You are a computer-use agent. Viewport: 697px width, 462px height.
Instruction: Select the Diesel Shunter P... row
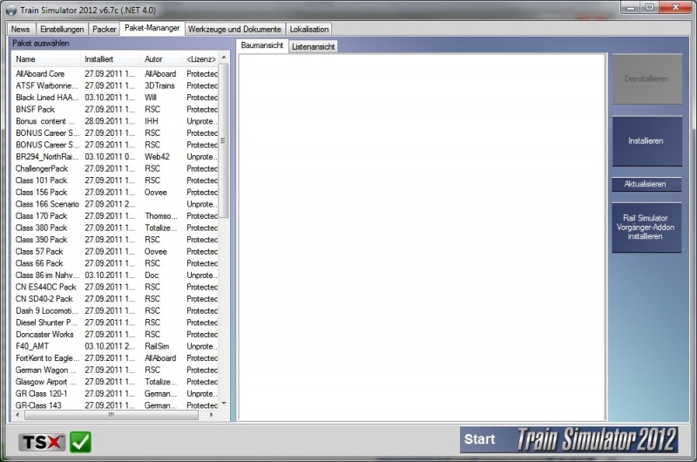(116, 323)
